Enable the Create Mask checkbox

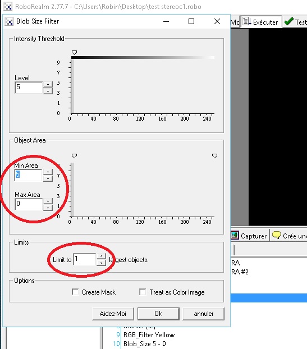[75, 292]
